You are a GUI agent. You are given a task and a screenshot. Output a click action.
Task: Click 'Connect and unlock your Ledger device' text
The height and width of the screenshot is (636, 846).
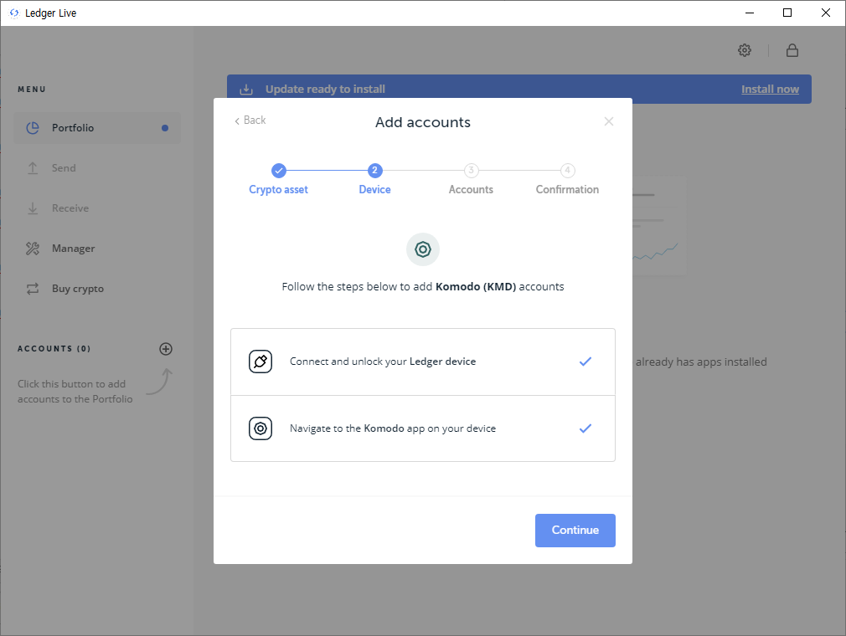click(383, 362)
